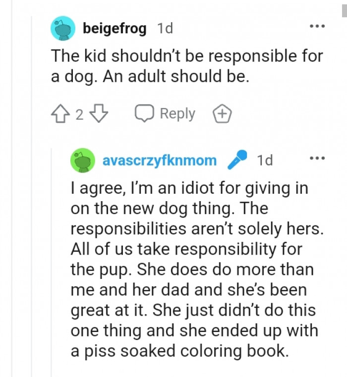Click the "kid shouldn't be responsible" comment text
The height and width of the screenshot is (377, 347).
pos(187,67)
